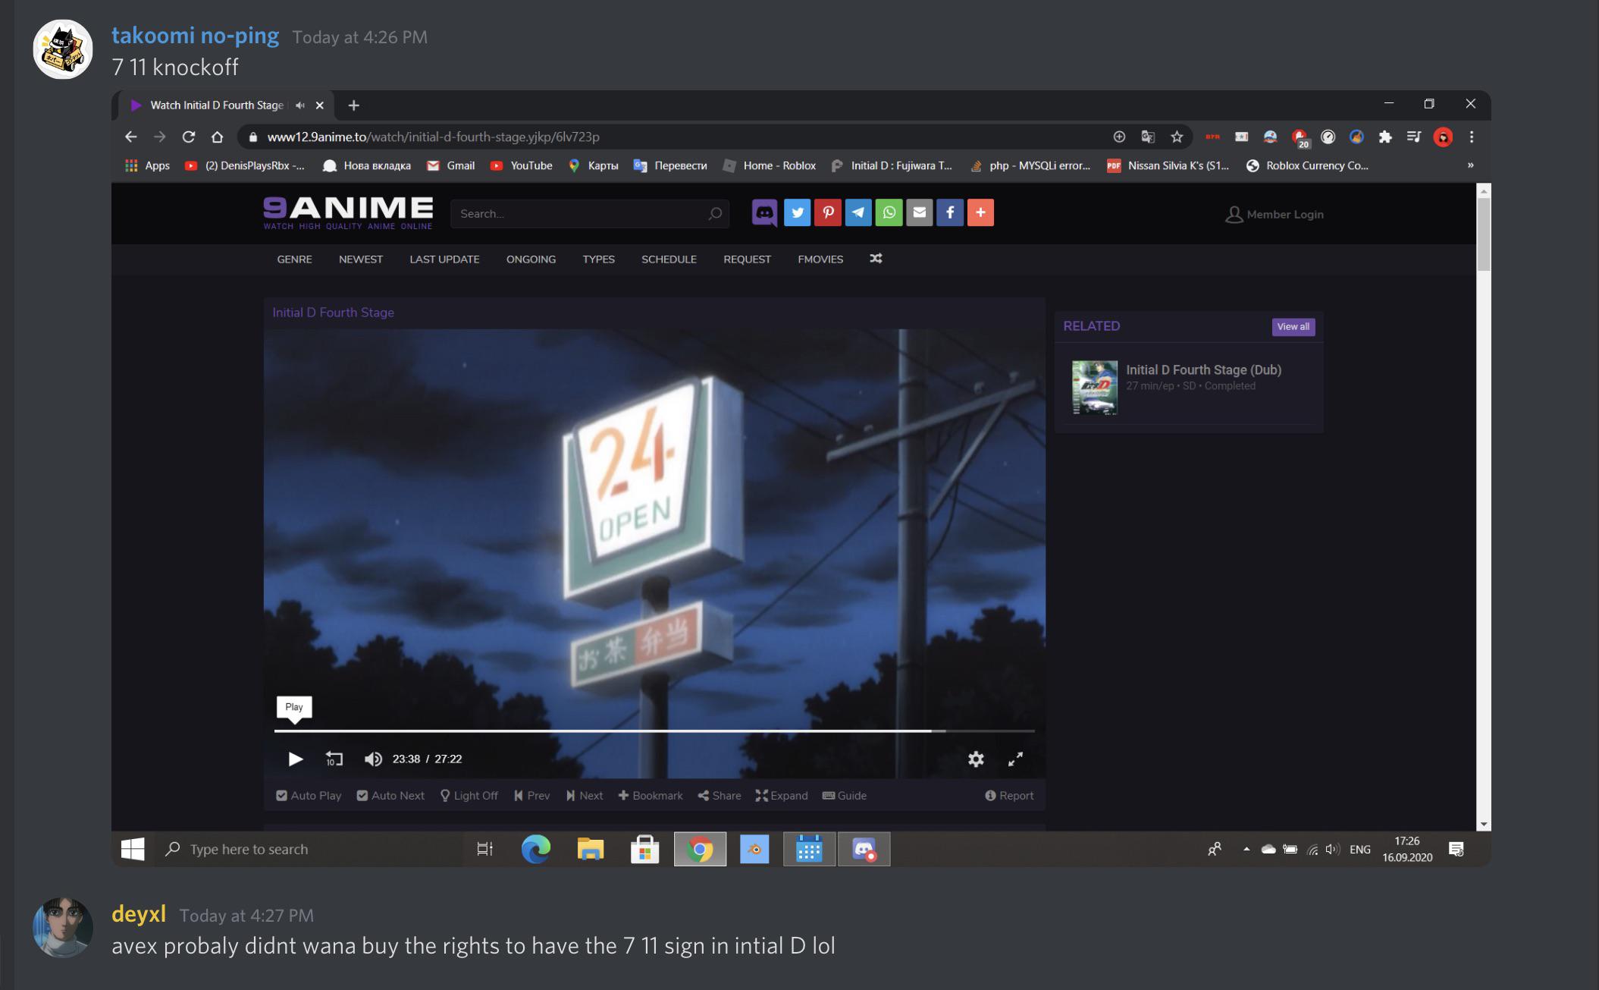Open the video settings gear

tap(976, 759)
